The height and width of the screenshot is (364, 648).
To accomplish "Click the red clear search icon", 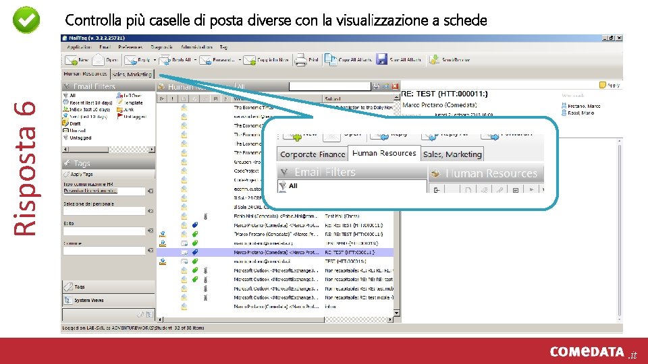I will point(395,86).
